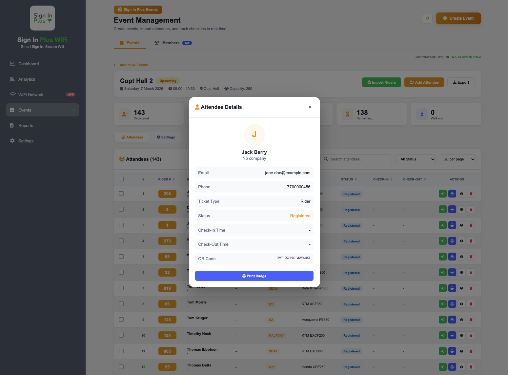The width and height of the screenshot is (508, 375).
Task: Open the Dashboard sidebar item
Action: (29, 64)
